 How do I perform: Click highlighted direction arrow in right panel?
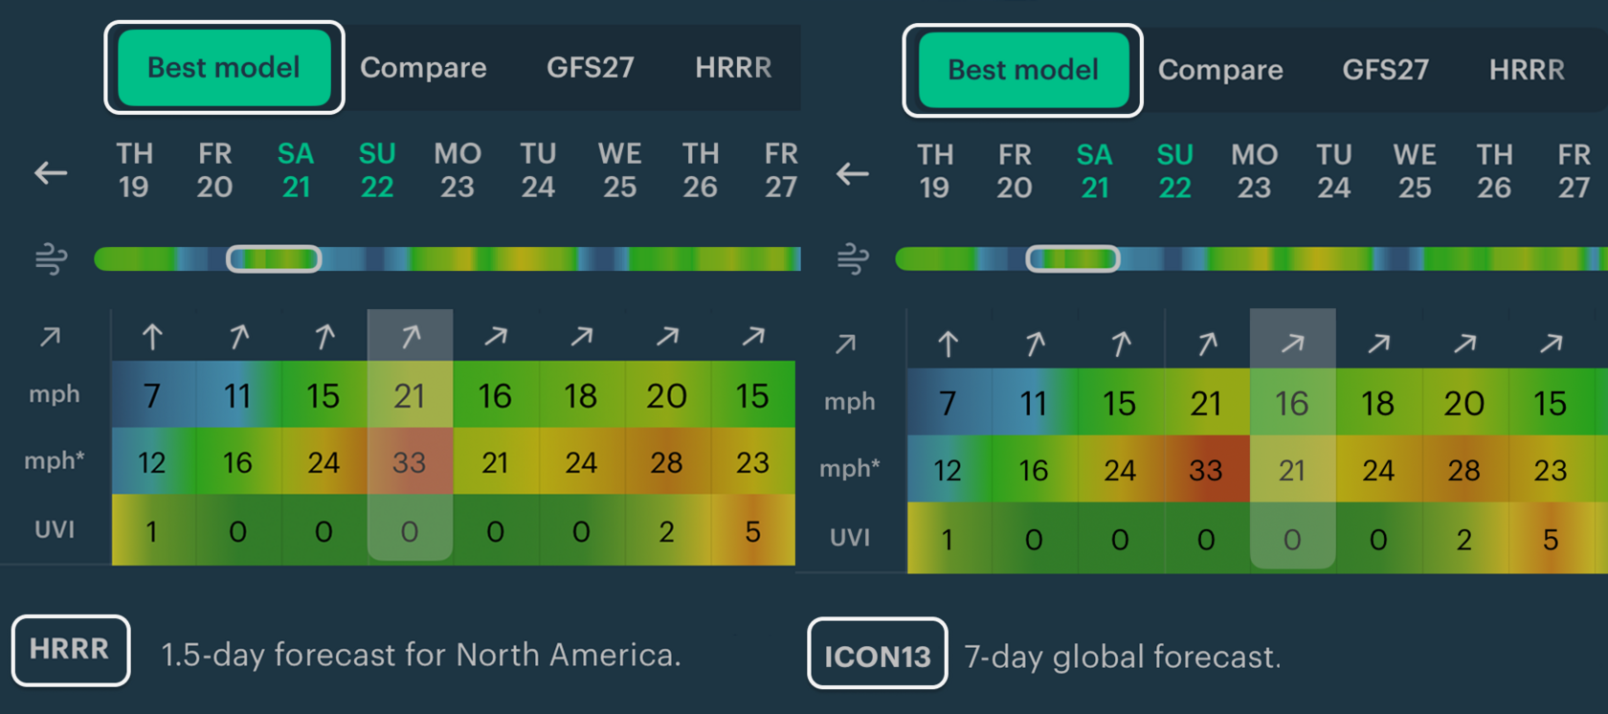(1292, 344)
